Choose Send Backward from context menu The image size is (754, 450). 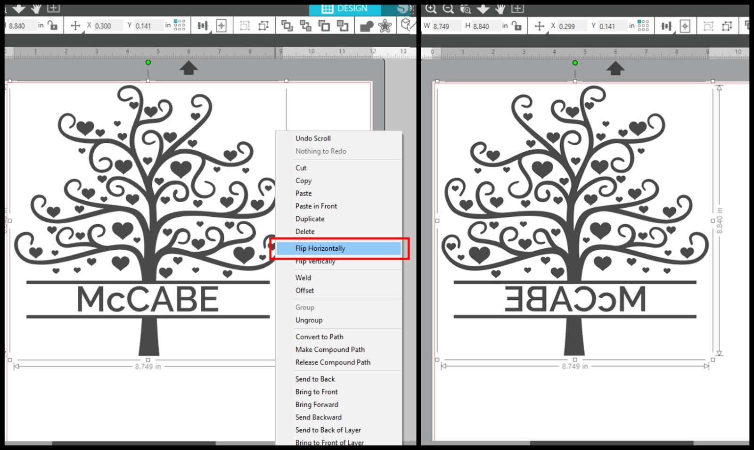(318, 417)
